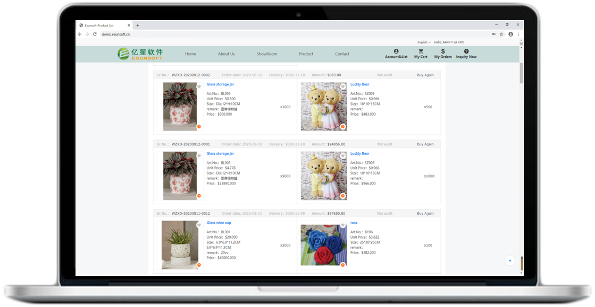Favorite Glass storage jar in order 0812-0001
This screenshot has width=595, height=307.
coord(199,156)
